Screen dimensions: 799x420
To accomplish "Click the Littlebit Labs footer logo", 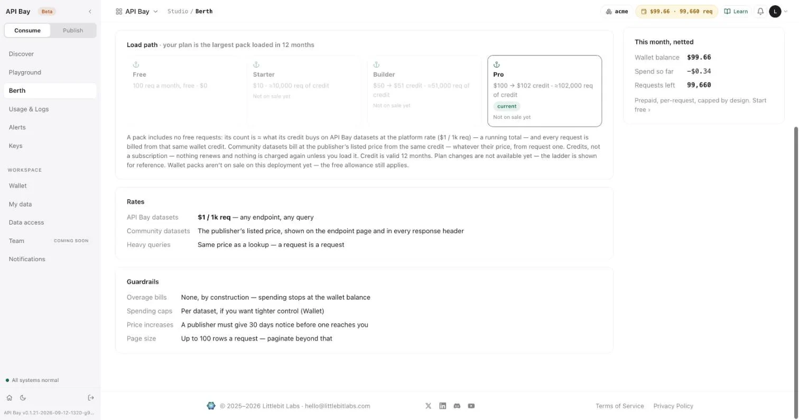I will pos(211,406).
